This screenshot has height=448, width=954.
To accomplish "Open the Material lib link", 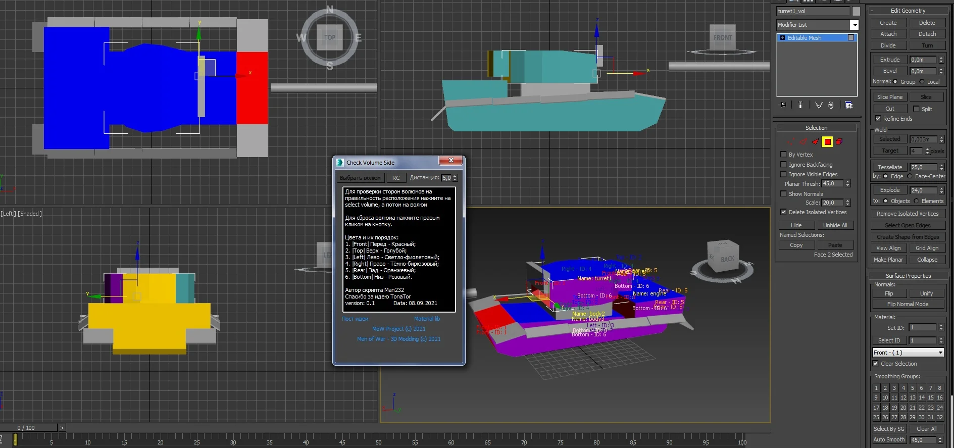I will [x=427, y=319].
